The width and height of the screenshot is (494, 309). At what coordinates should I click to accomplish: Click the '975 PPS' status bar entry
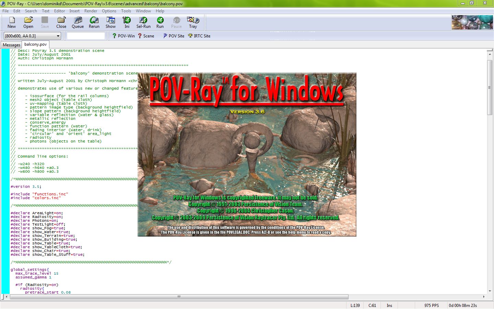[431, 305]
